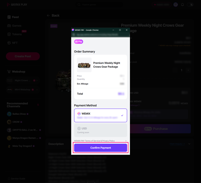The height and width of the screenshot is (183, 201).
Task: Open the Feed sidebar item
Action: pos(13,17)
